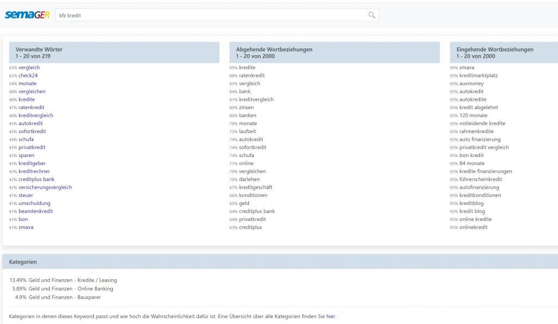Select 'rahmenkredite' entry
Viewport: 558px width, 324px height.
pos(476,131)
